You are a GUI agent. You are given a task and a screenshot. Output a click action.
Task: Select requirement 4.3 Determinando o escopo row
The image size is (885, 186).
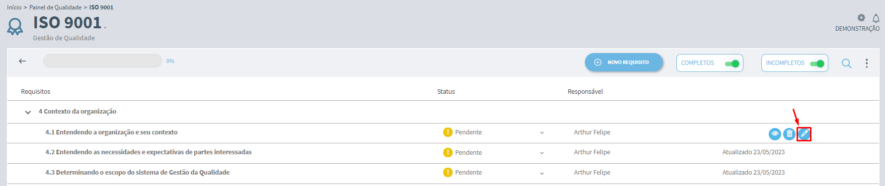pos(443,173)
